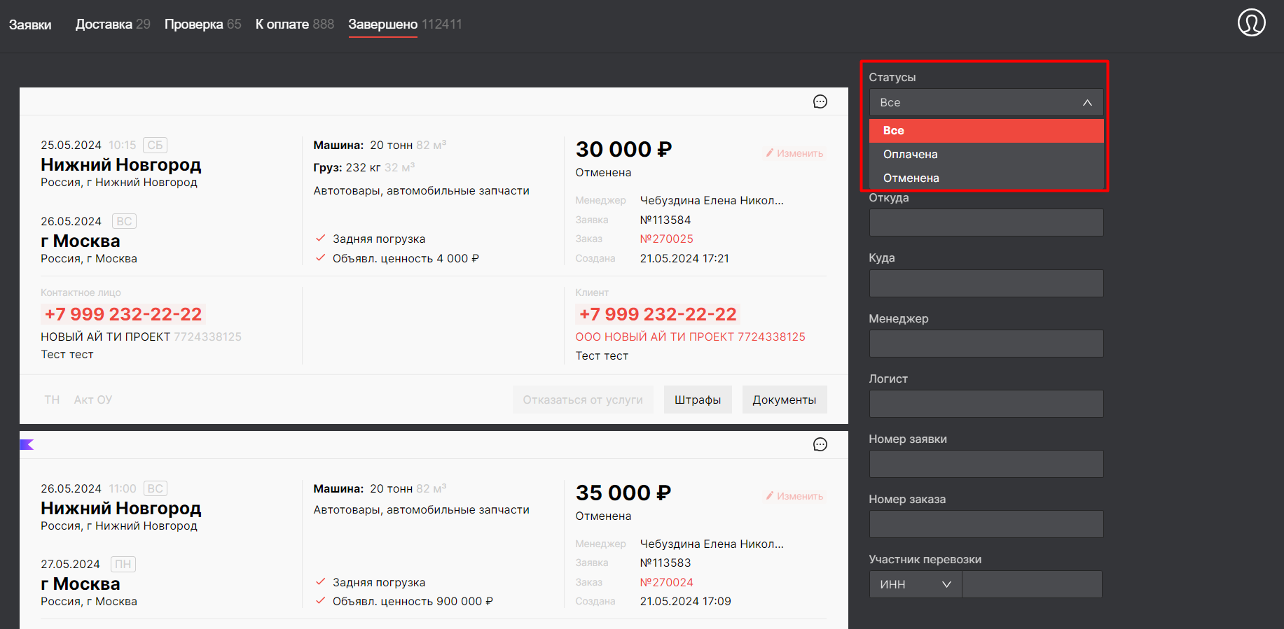Focus the participant value field next to ИНН

coord(1032,584)
